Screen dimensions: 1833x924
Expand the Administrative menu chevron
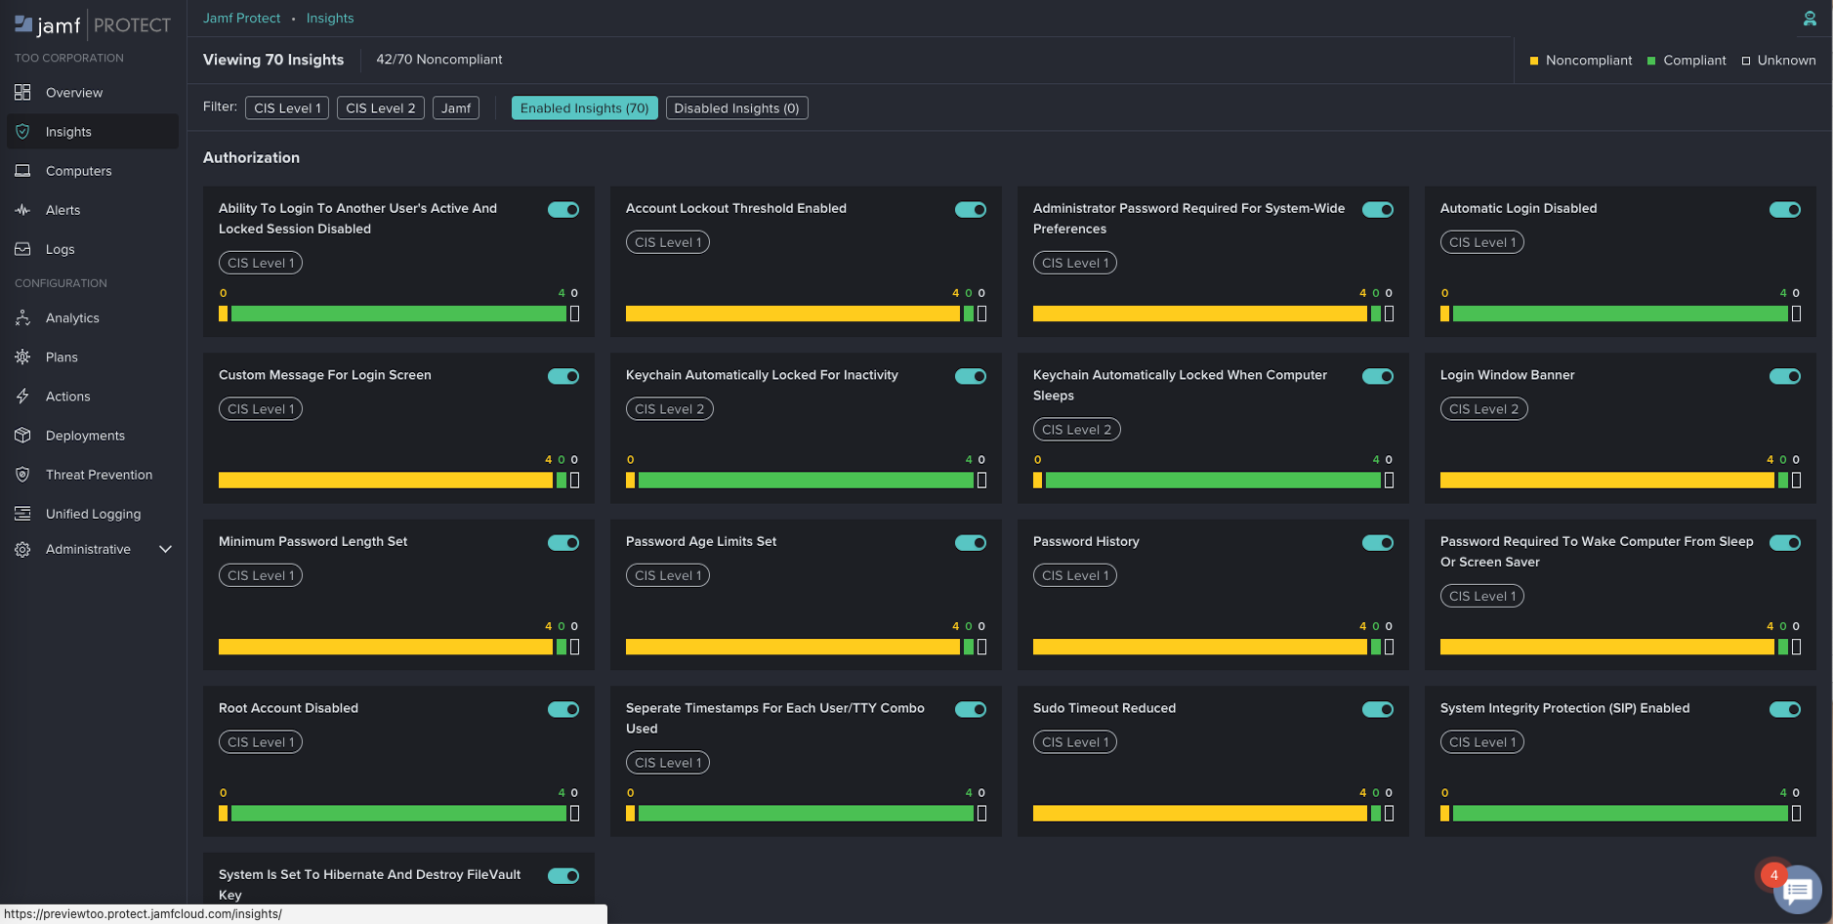[x=165, y=549]
